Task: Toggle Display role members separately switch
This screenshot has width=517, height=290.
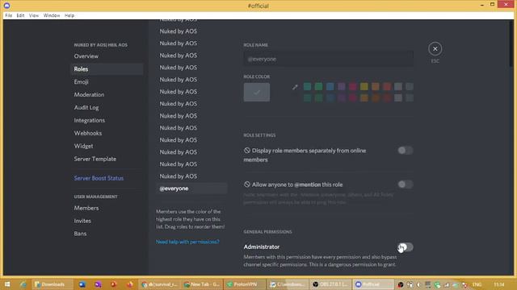Action: coord(406,151)
